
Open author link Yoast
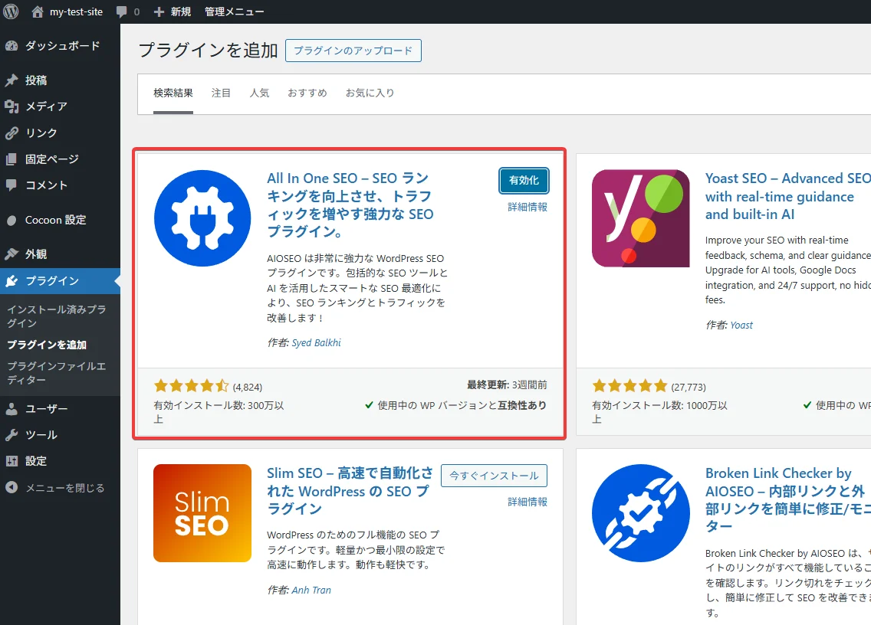pos(741,326)
